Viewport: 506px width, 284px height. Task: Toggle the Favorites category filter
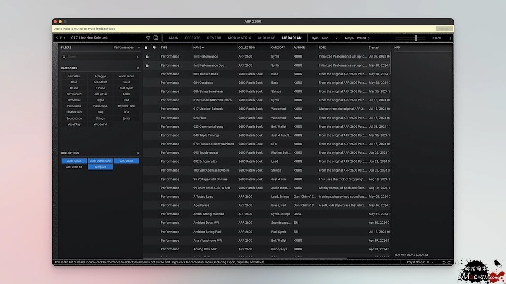74,76
